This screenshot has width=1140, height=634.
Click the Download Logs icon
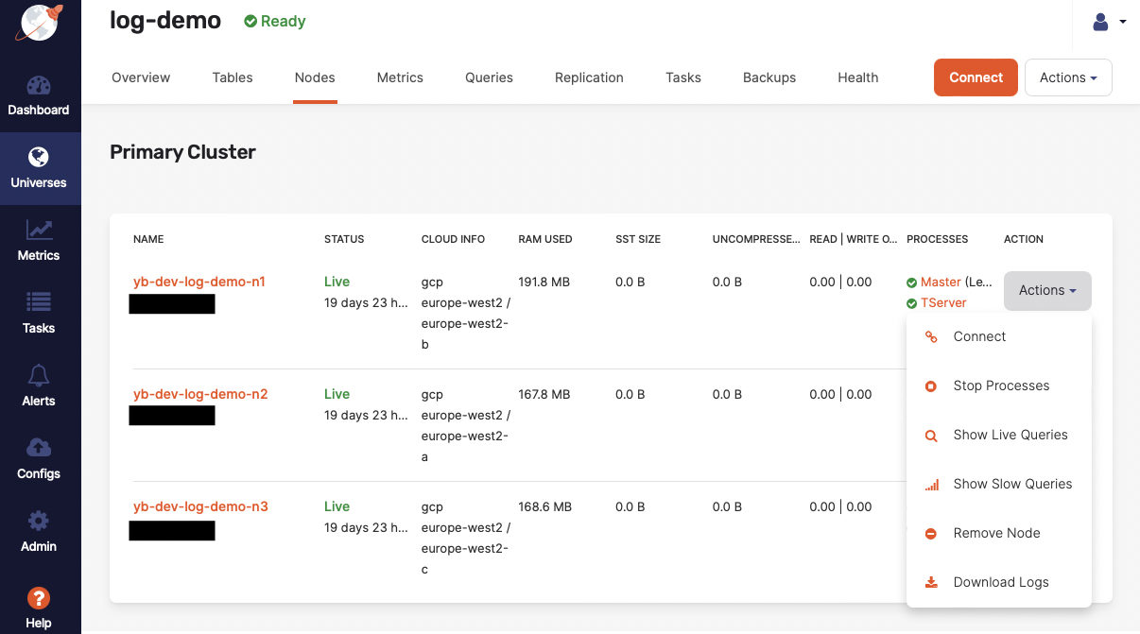point(931,582)
